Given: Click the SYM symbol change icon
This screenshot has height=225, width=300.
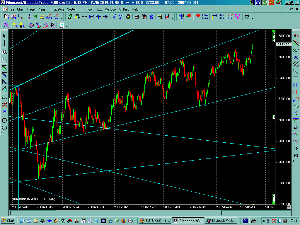Looking at the screenshot, I should coord(49,17).
